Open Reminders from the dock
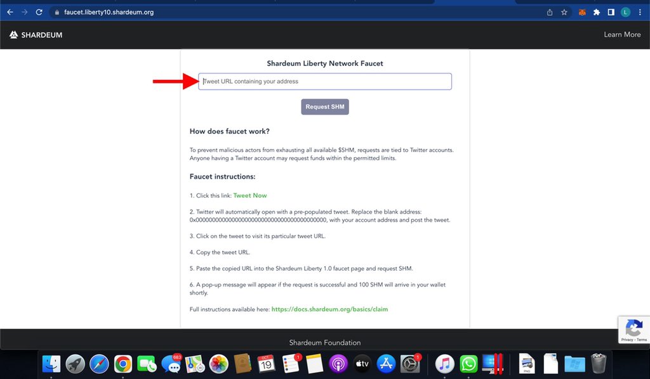The image size is (650, 379). click(x=290, y=364)
